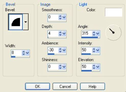Expand the Width slider dropdown arrow
Image resolution: width=126 pixels, height=92 pixels.
click(27, 53)
